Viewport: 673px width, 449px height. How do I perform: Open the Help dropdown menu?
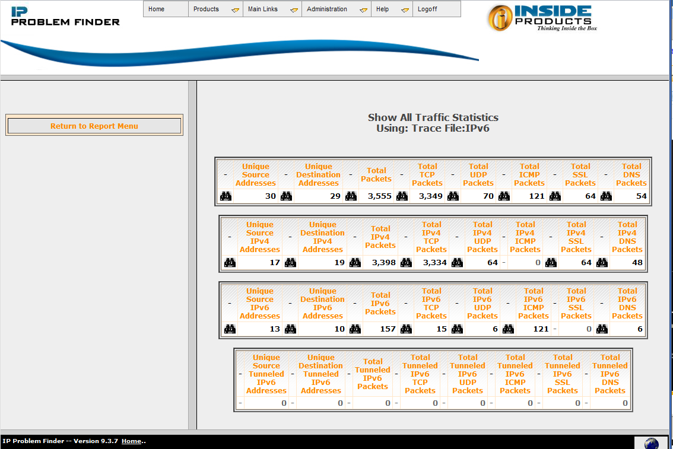392,9
